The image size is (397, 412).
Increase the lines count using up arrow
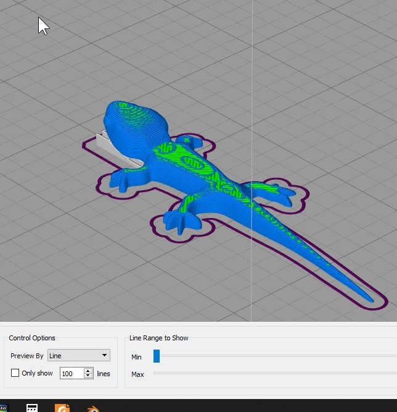click(88, 371)
